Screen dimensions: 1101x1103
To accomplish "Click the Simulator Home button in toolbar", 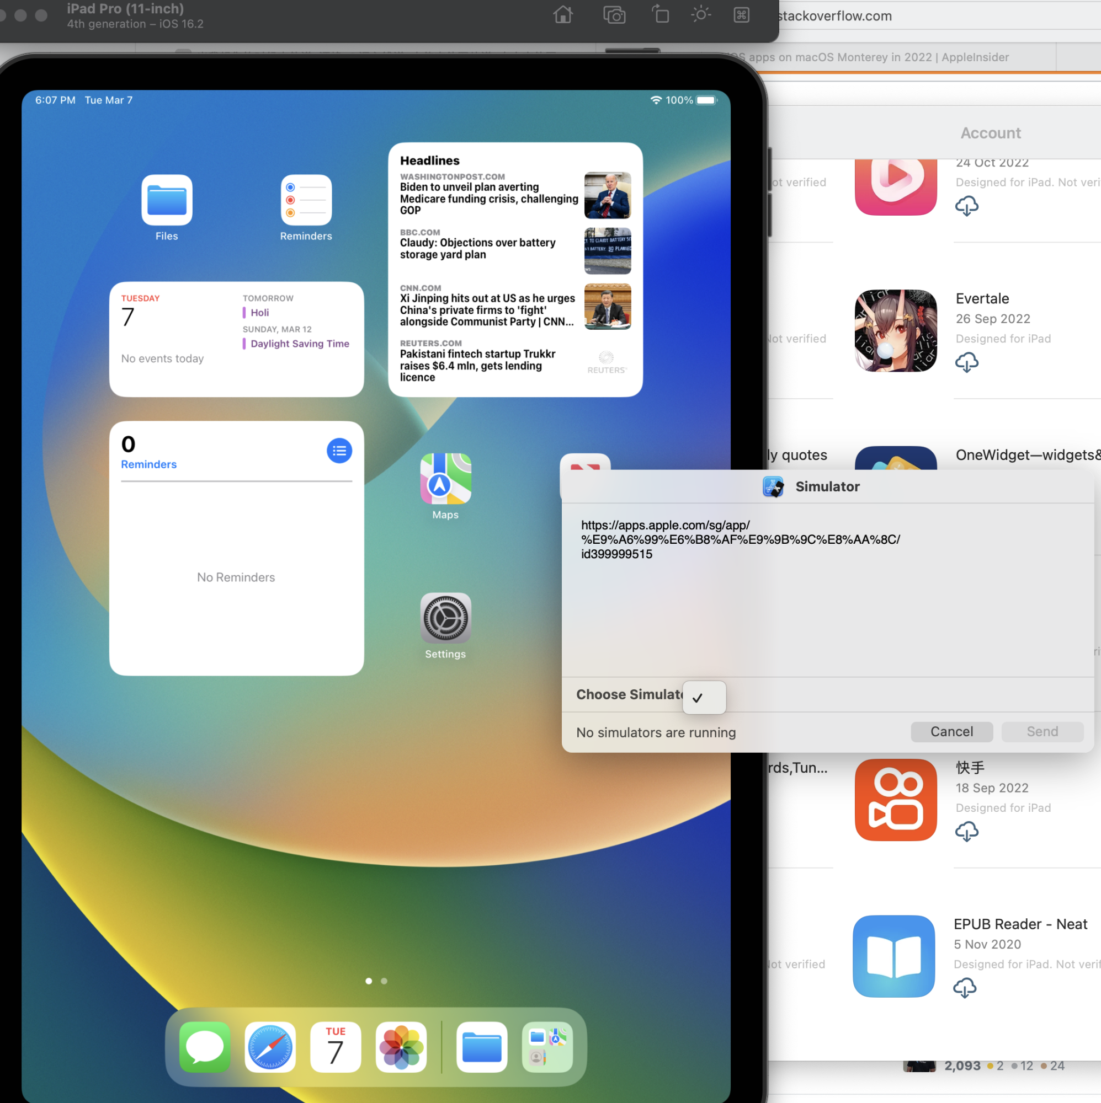I will pos(563,14).
